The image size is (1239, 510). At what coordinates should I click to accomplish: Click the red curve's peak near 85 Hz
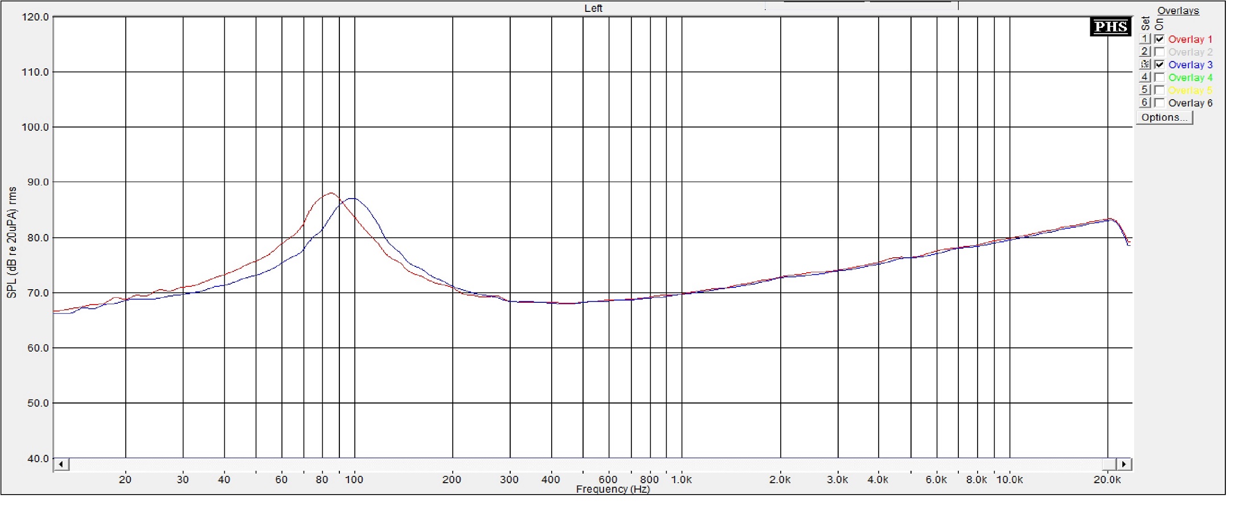pos(331,193)
